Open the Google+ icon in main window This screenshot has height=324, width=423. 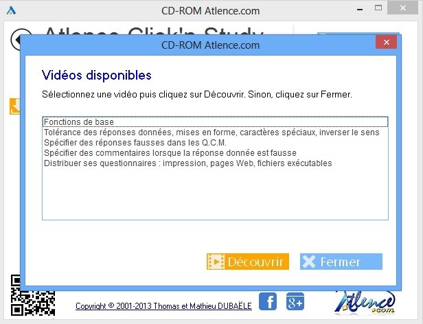[x=295, y=301]
